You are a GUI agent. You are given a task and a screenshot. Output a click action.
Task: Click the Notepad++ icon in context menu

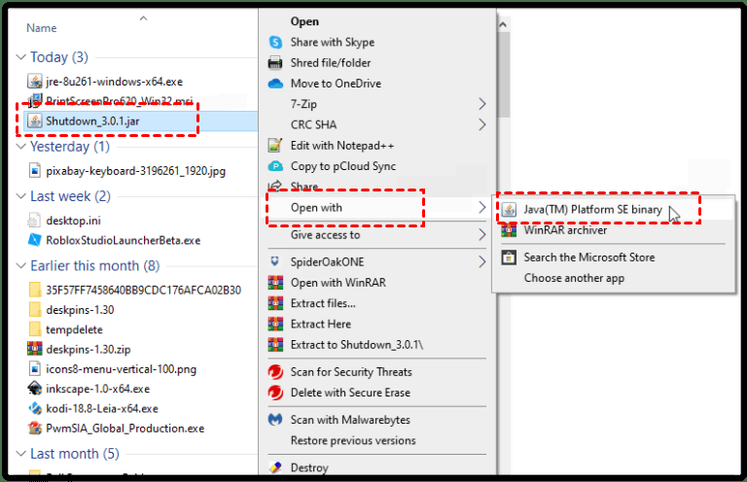click(x=275, y=146)
